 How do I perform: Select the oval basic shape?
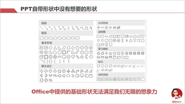click(x=51, y=48)
